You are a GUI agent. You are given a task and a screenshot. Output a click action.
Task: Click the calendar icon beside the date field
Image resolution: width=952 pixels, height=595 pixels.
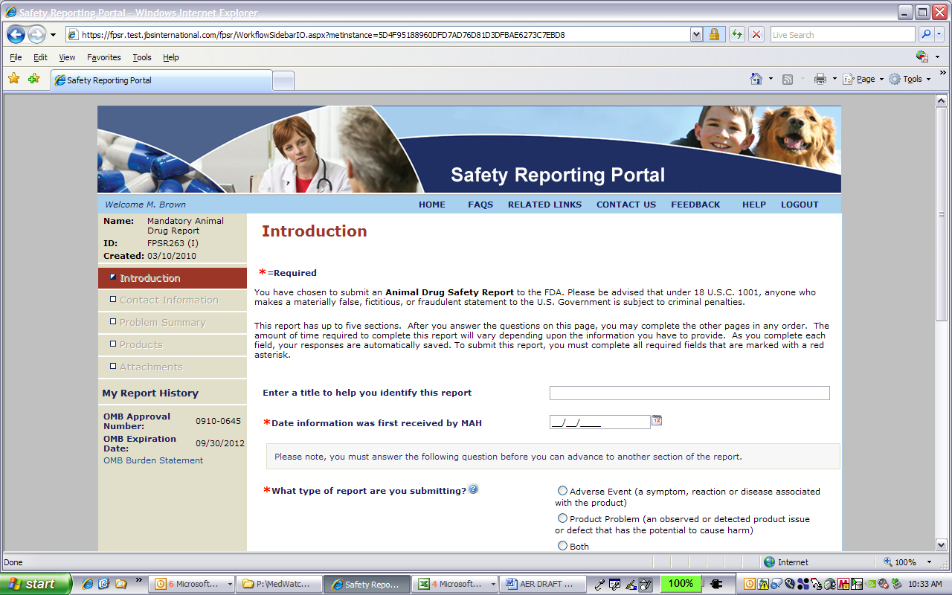point(657,421)
